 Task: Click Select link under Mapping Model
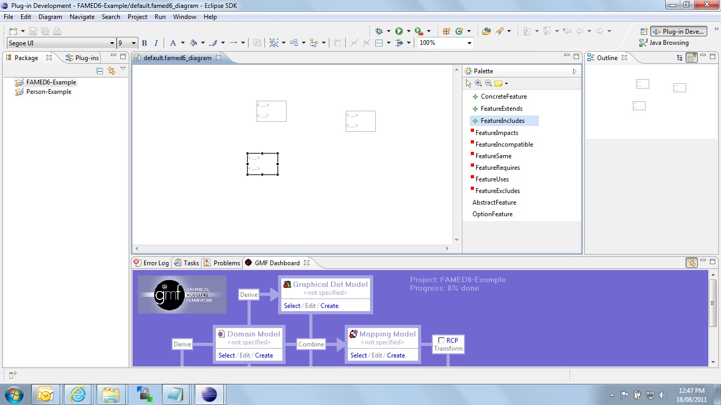[x=358, y=355]
